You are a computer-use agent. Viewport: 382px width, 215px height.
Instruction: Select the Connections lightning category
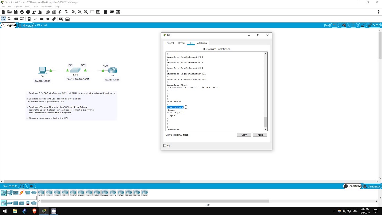pyautogui.click(x=22, y=193)
